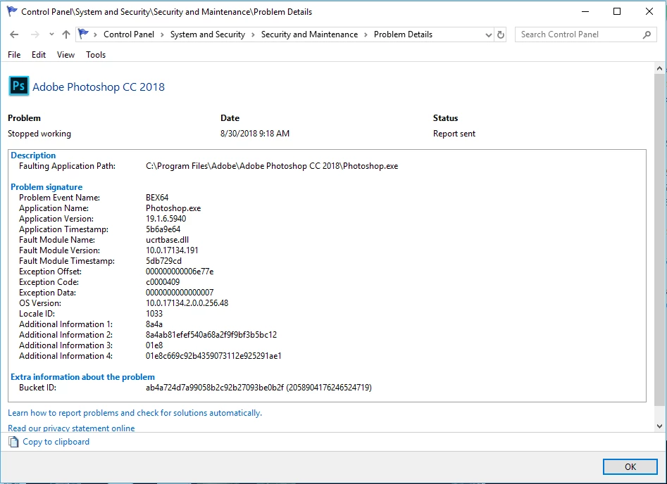The image size is (667, 484).
Task: Click the exception code c0000409
Action: click(x=163, y=282)
